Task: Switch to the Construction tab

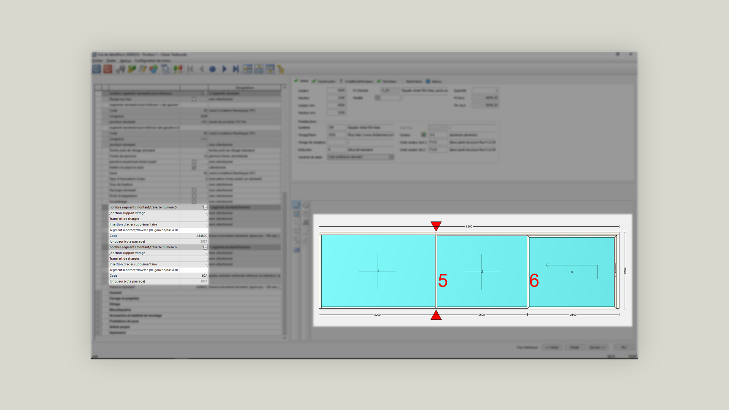Action: [324, 81]
